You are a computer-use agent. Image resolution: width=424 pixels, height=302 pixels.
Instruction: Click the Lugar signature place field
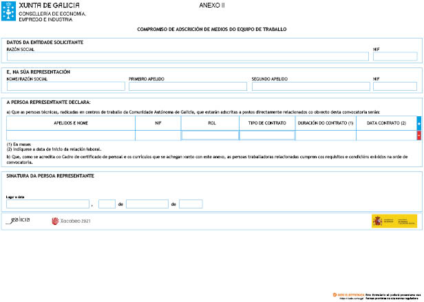(47, 204)
